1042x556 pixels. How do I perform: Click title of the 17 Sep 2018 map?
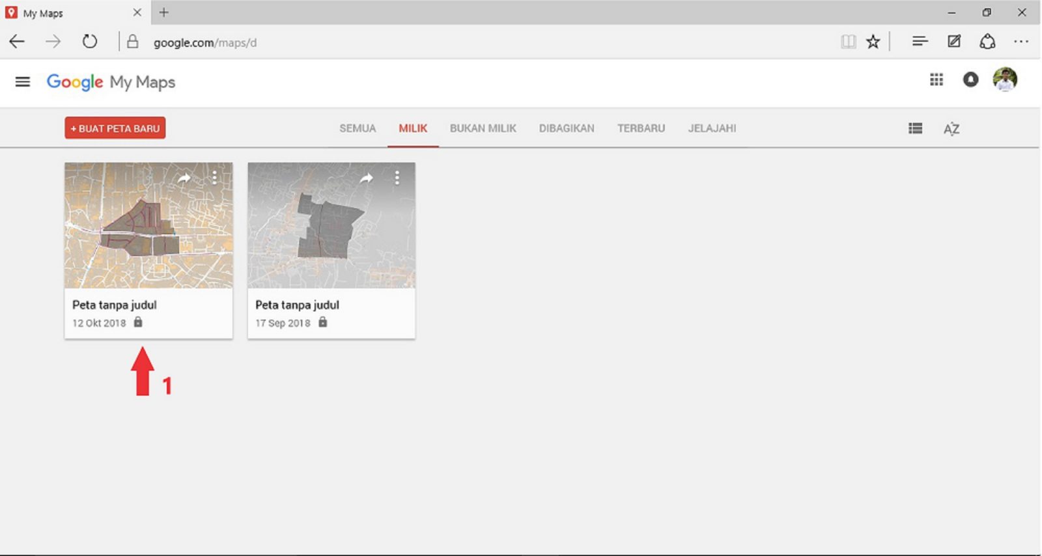coord(298,305)
